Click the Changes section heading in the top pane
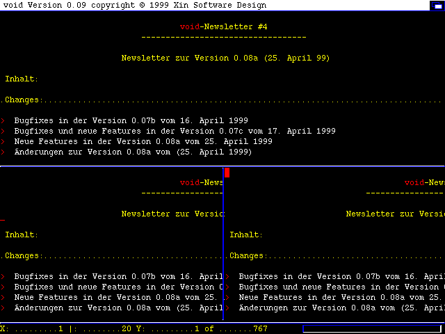The image size is (445, 334). (22, 100)
